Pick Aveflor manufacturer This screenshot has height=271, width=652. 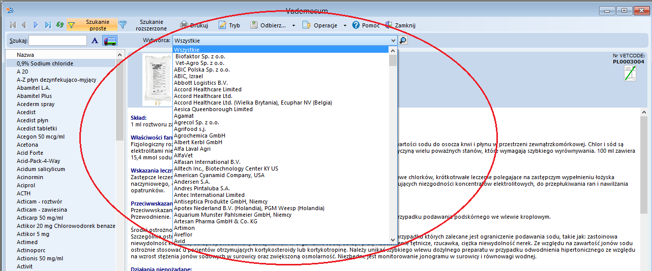pos(281,234)
